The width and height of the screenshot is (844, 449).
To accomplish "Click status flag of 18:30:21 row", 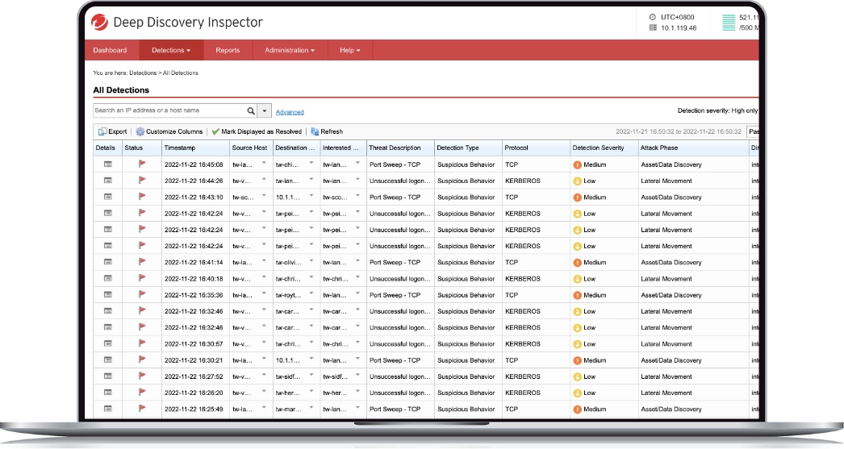I will click(x=141, y=360).
